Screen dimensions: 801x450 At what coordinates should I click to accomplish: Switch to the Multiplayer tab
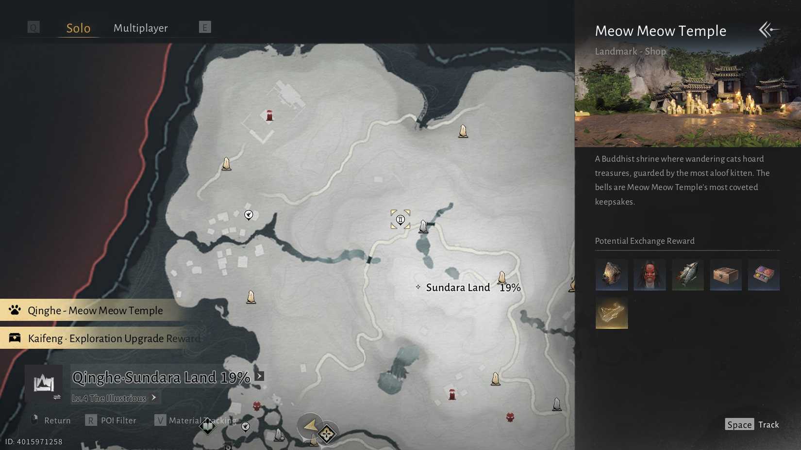pyautogui.click(x=141, y=28)
